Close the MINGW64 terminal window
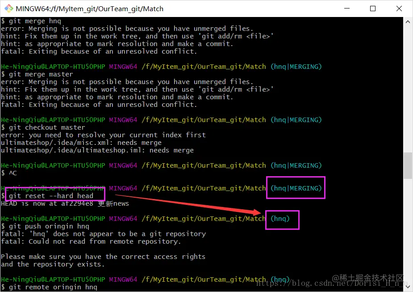This screenshot has height=292, width=413. [399, 8]
